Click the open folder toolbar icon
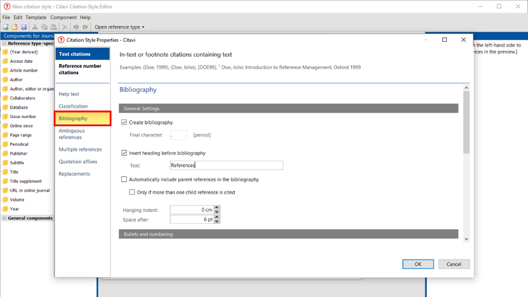Image resolution: width=528 pixels, height=297 pixels. [15, 27]
